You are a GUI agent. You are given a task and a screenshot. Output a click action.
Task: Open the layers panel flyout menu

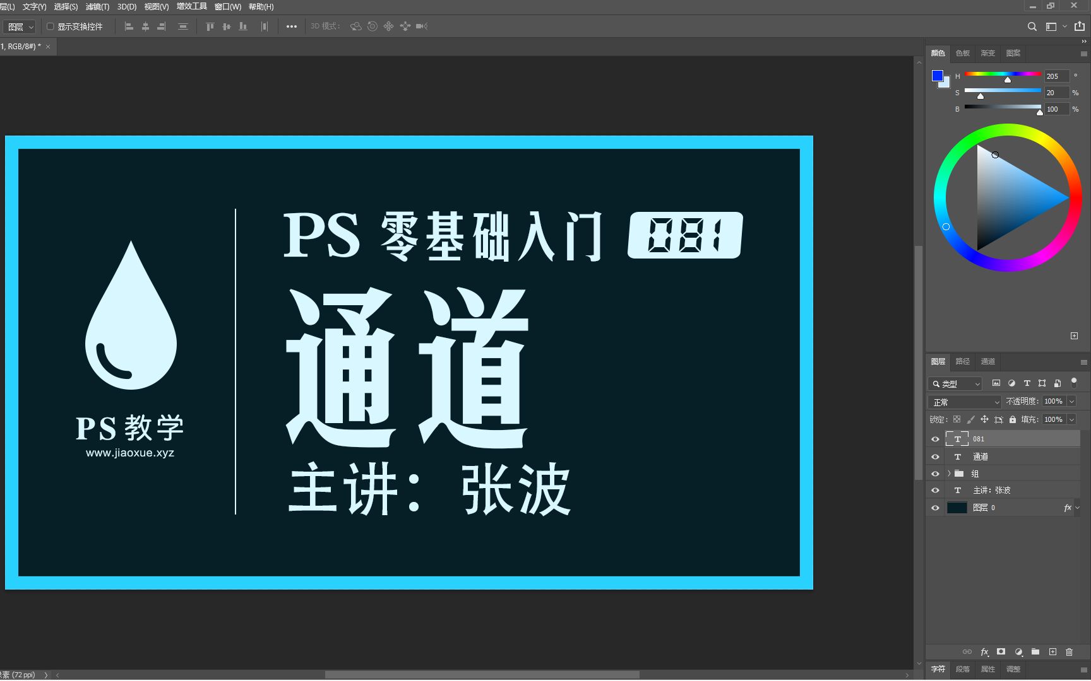(1083, 363)
